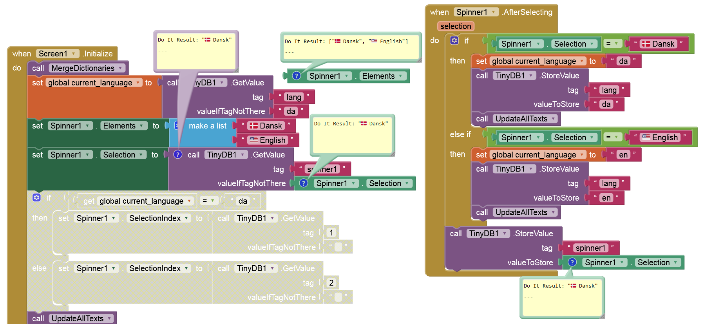Expand the MergeDictionaries procedure dropdown
This screenshot has width=704, height=324.
point(121,68)
